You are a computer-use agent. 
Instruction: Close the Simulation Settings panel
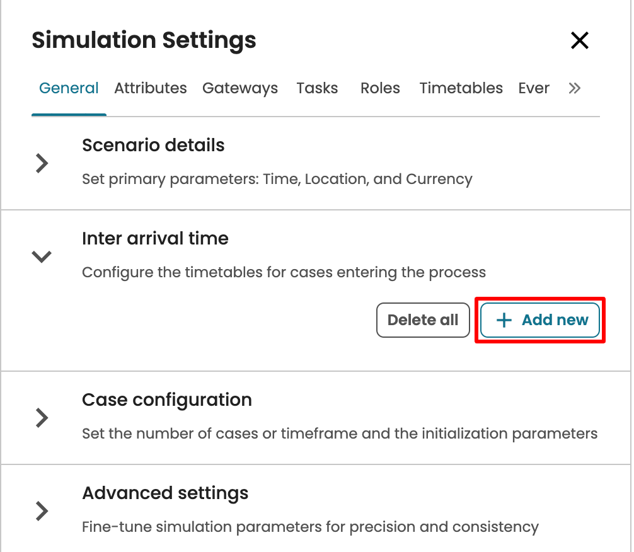pyautogui.click(x=579, y=41)
